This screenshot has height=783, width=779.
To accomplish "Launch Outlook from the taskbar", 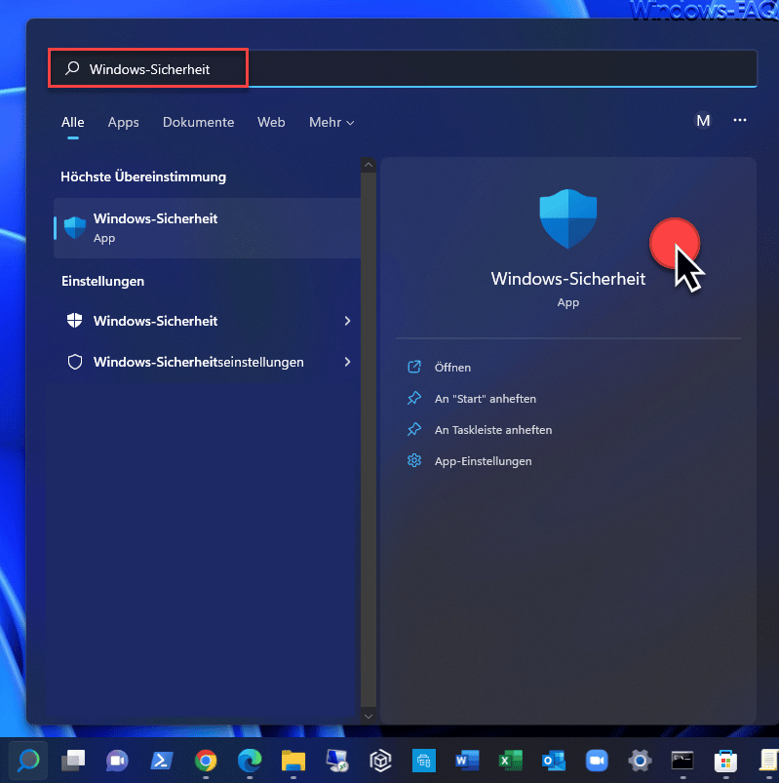I will [553, 761].
